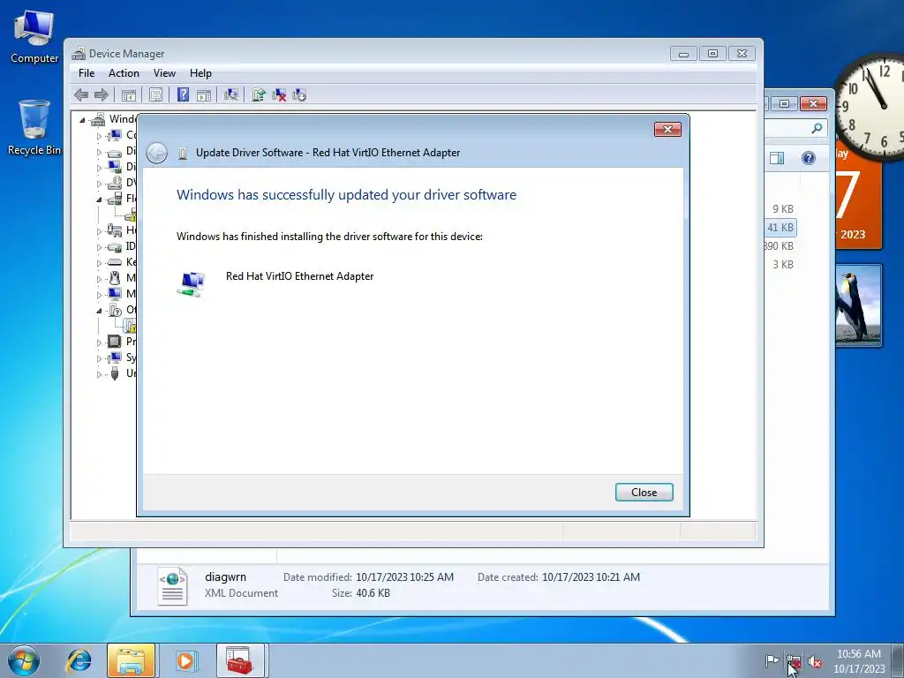
Task: Expand the IDE controllers category arrow
Action: (99, 247)
